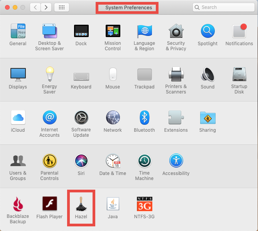Screen dimensions: 258x231
Task: Click the Show All grid button
Action: [62, 7]
